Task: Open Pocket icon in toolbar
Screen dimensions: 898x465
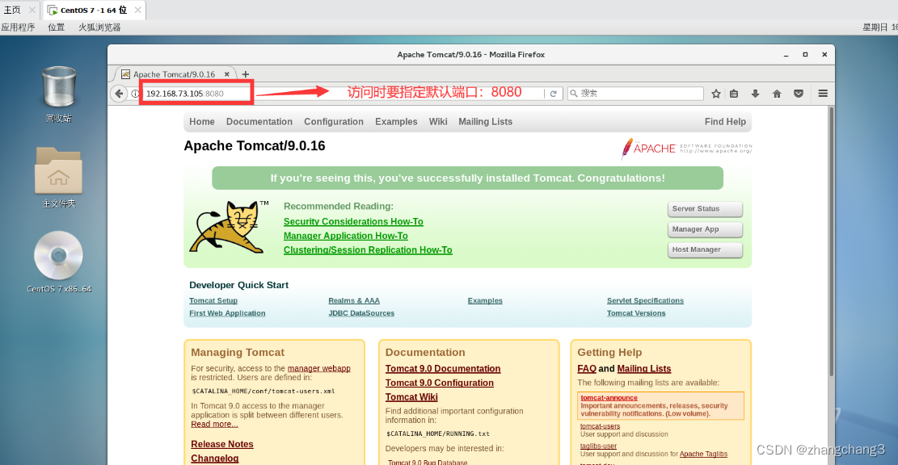Action: [799, 94]
